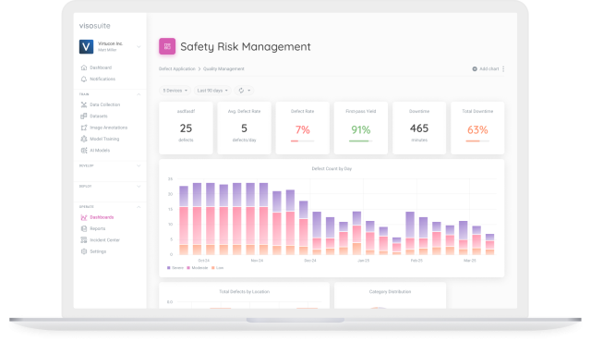Click the Virsucon Inc. V logo avatar
Image resolution: width=591 pixels, height=342 pixels.
[86, 47]
